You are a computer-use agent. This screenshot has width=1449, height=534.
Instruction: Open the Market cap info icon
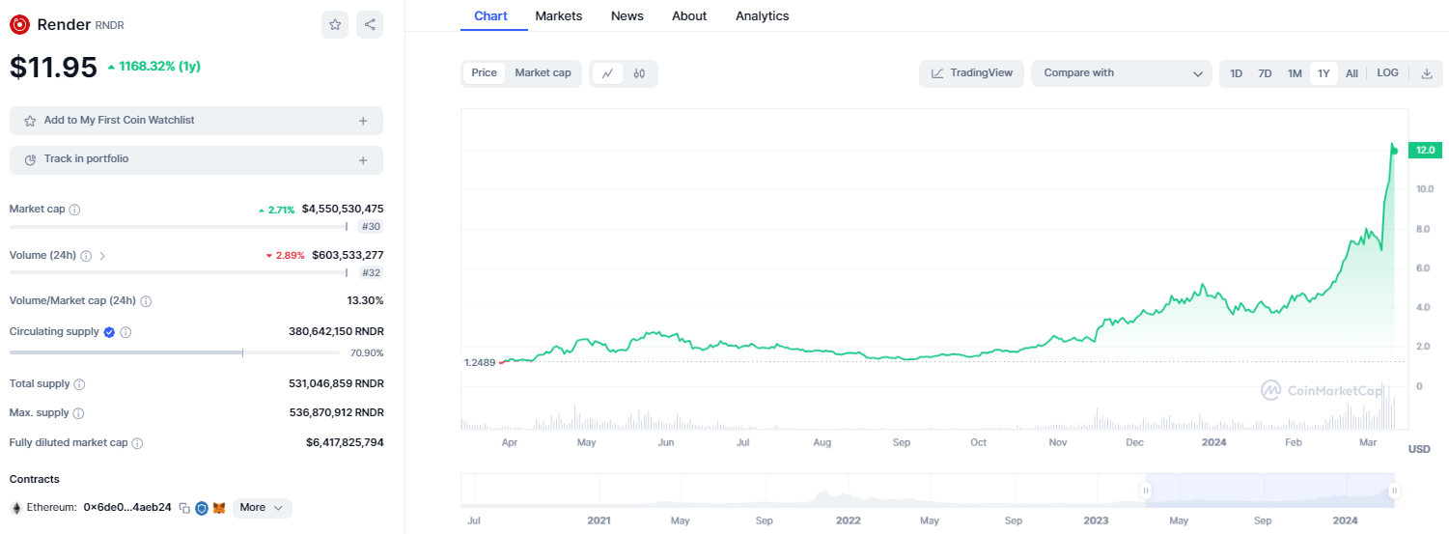click(74, 210)
